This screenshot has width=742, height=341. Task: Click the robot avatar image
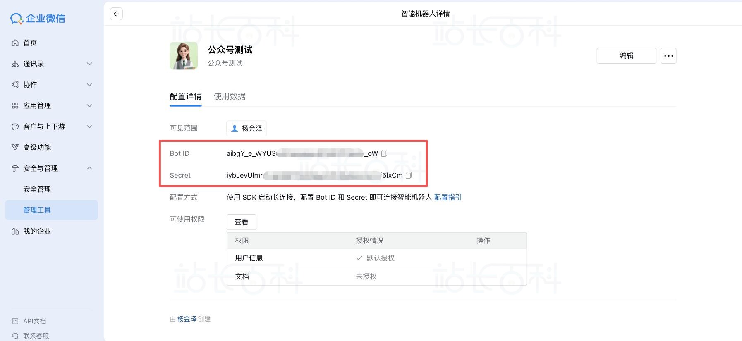pyautogui.click(x=184, y=56)
